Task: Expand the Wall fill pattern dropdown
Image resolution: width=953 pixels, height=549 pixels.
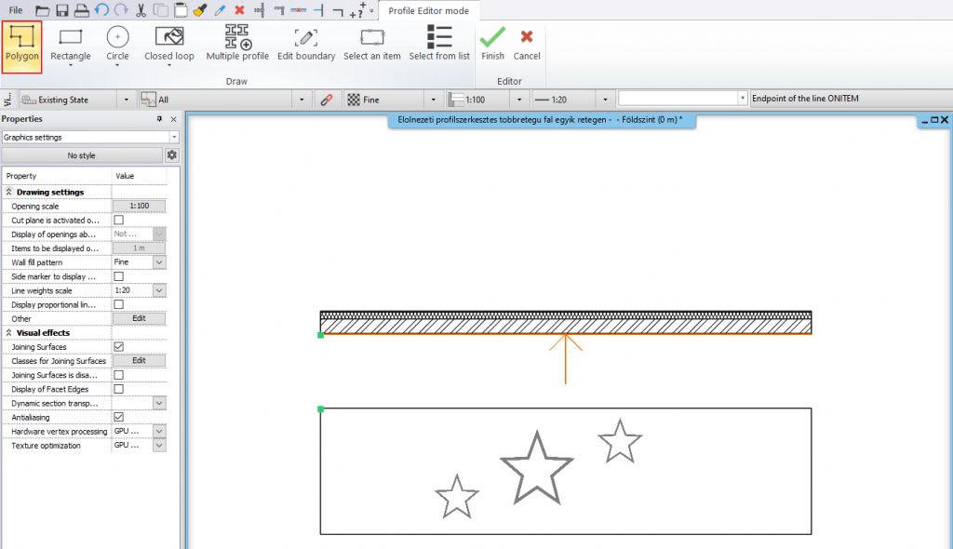Action: pos(159,262)
